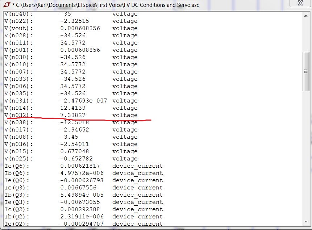Click the value 0.677048
Image resolution: width=312 pixels, height=230 pixels.
click(75, 151)
